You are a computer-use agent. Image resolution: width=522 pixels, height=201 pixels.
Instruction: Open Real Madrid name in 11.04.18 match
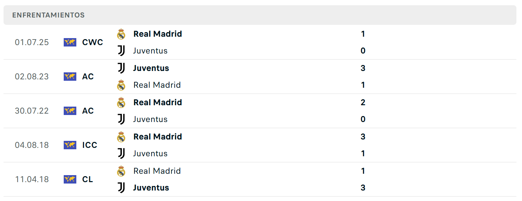157,171
